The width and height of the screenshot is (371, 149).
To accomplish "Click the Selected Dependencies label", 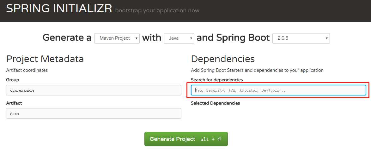I will (x=215, y=103).
